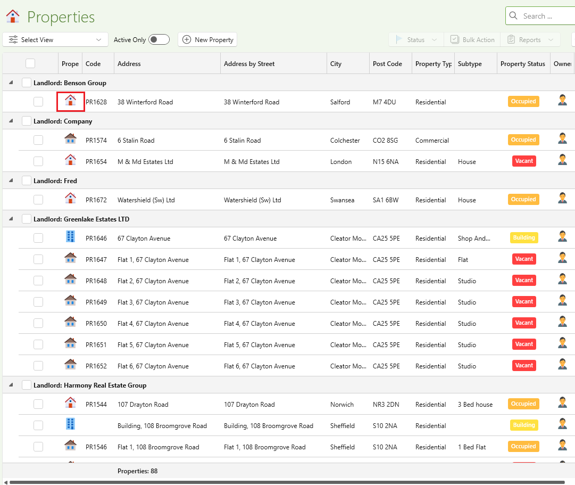Click property icon for PR1628 row
Image resolution: width=575 pixels, height=485 pixels.
pyautogui.click(x=70, y=101)
